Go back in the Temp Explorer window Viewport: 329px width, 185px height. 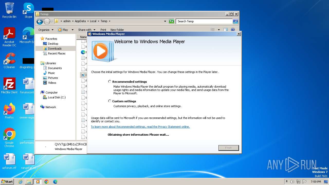pos(40,21)
